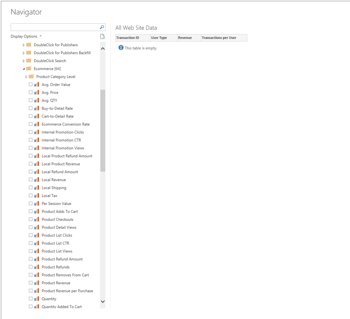Click the chart icon beside Internal Promotion CTR

point(36,140)
